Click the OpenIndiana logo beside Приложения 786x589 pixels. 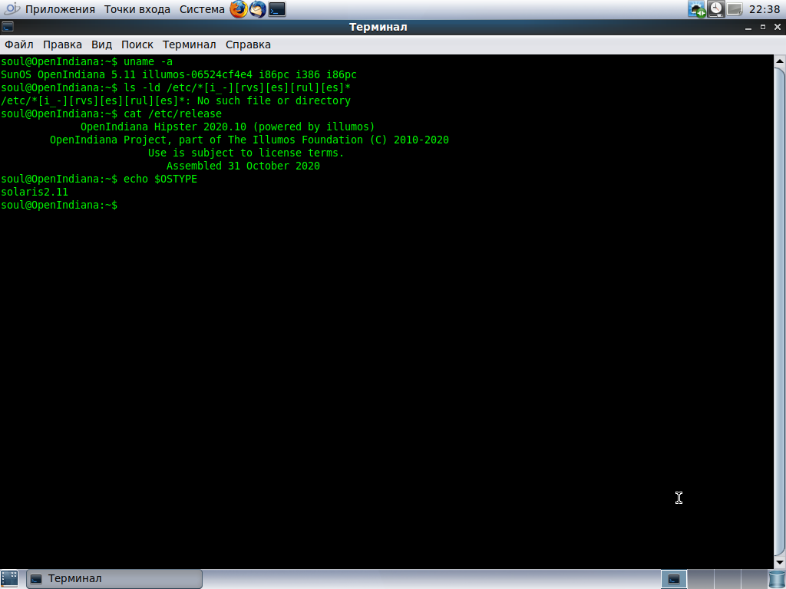11,9
